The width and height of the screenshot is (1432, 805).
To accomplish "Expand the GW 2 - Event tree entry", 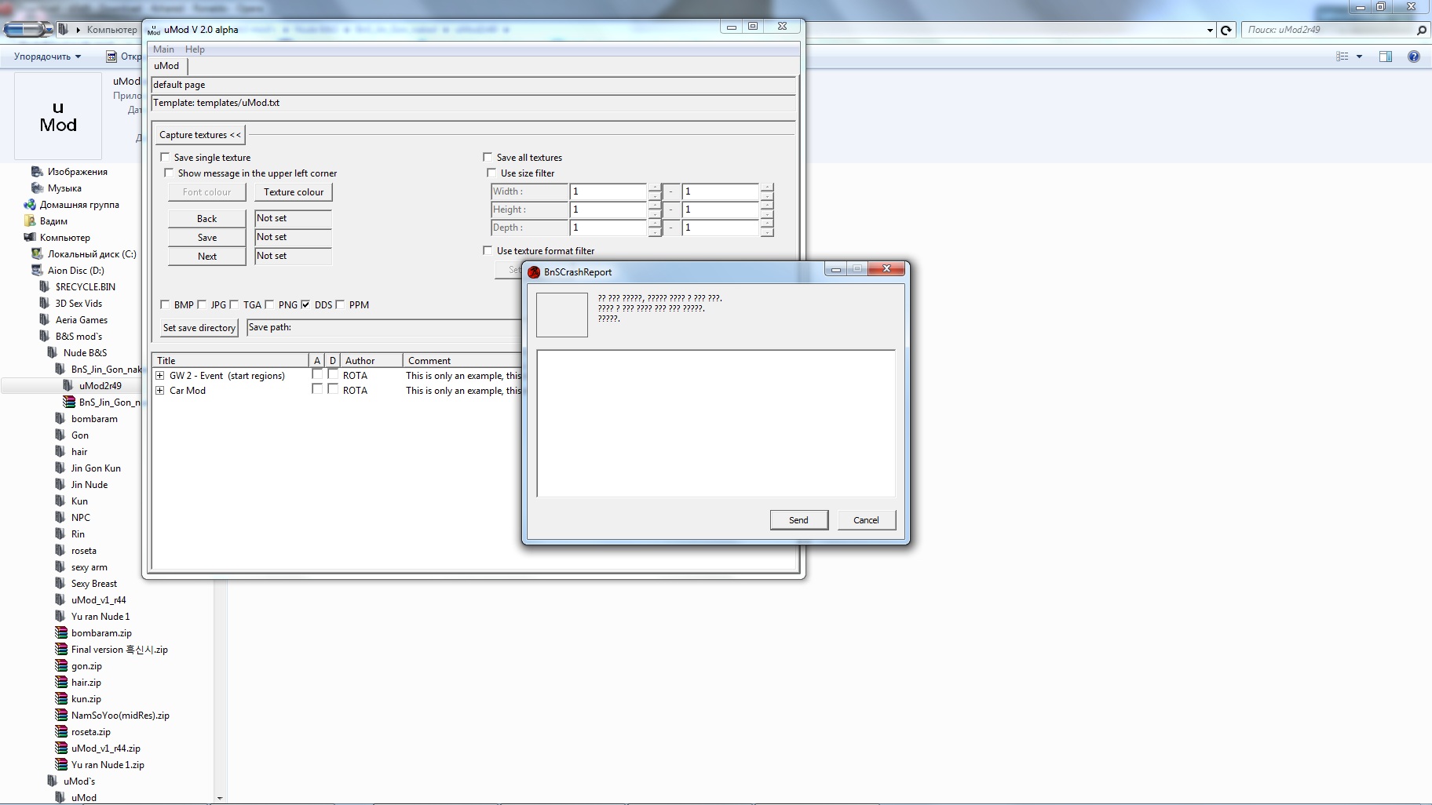I will coord(160,376).
